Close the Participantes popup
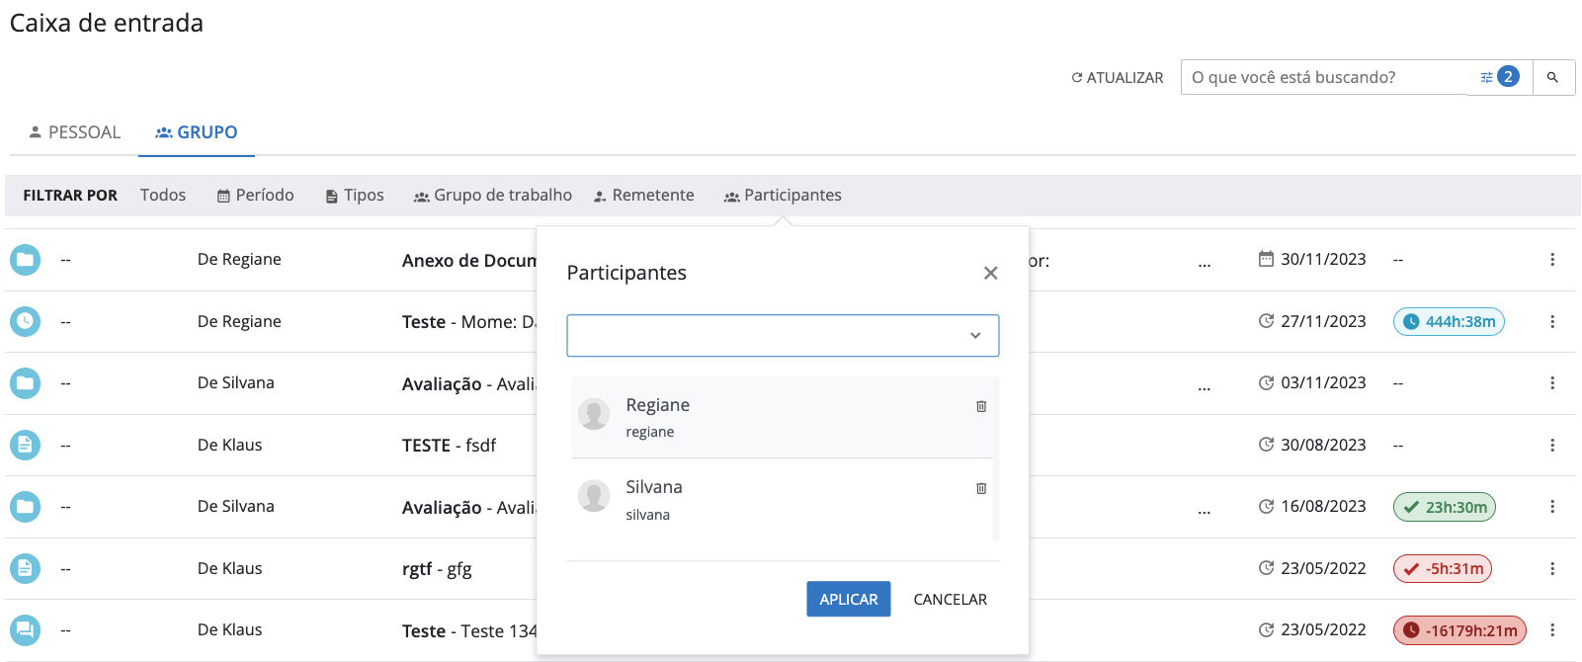This screenshot has width=1582, height=662. (990, 274)
